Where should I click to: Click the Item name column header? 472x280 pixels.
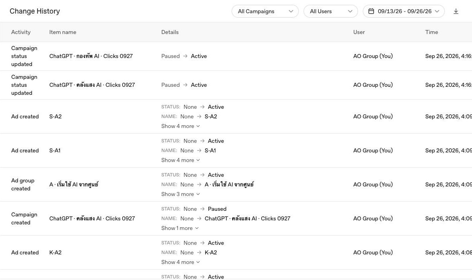63,32
